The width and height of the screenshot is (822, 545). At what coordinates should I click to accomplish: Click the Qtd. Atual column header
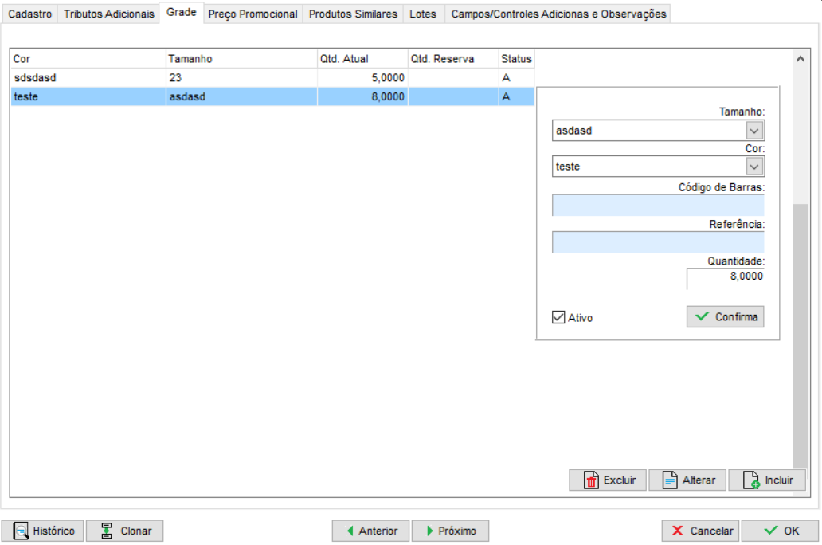point(362,59)
